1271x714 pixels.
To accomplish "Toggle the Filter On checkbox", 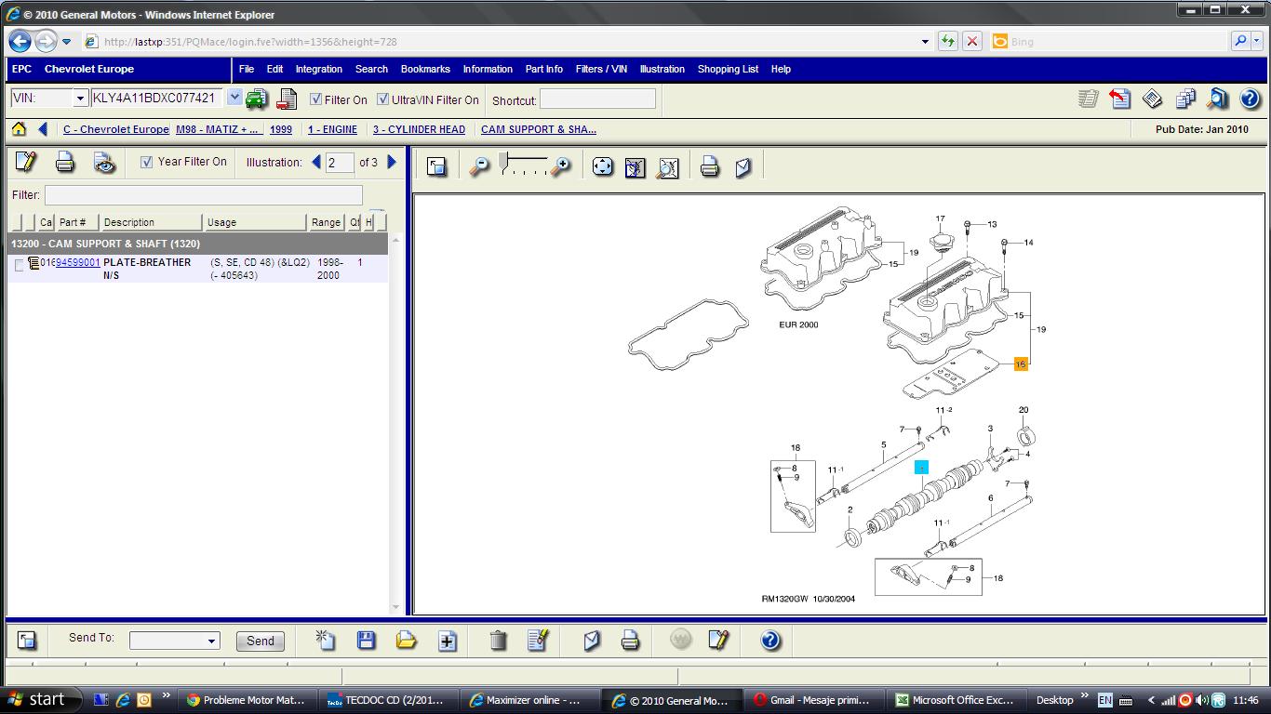I will click(316, 99).
